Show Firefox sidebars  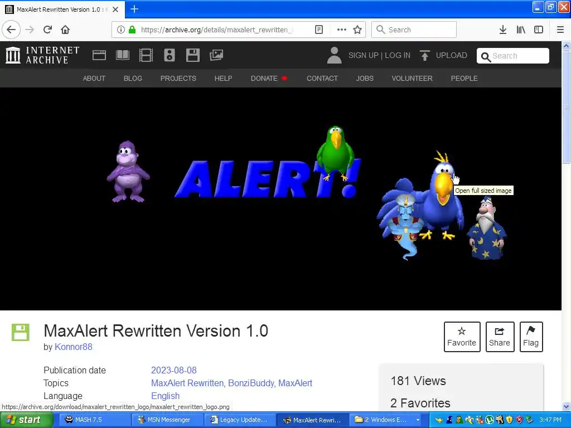point(539,30)
